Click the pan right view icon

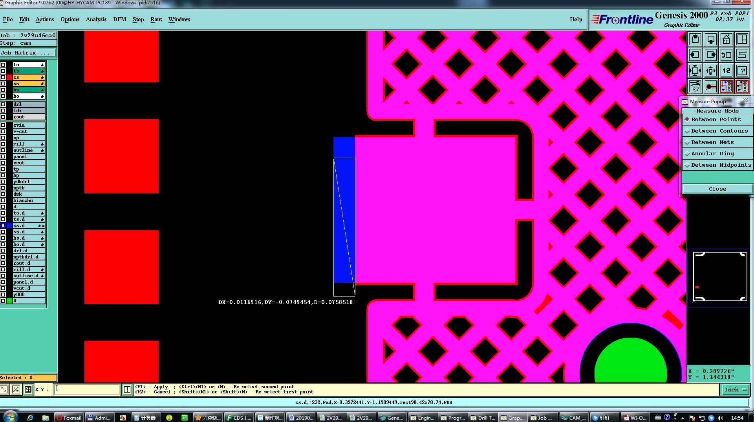(x=711, y=55)
